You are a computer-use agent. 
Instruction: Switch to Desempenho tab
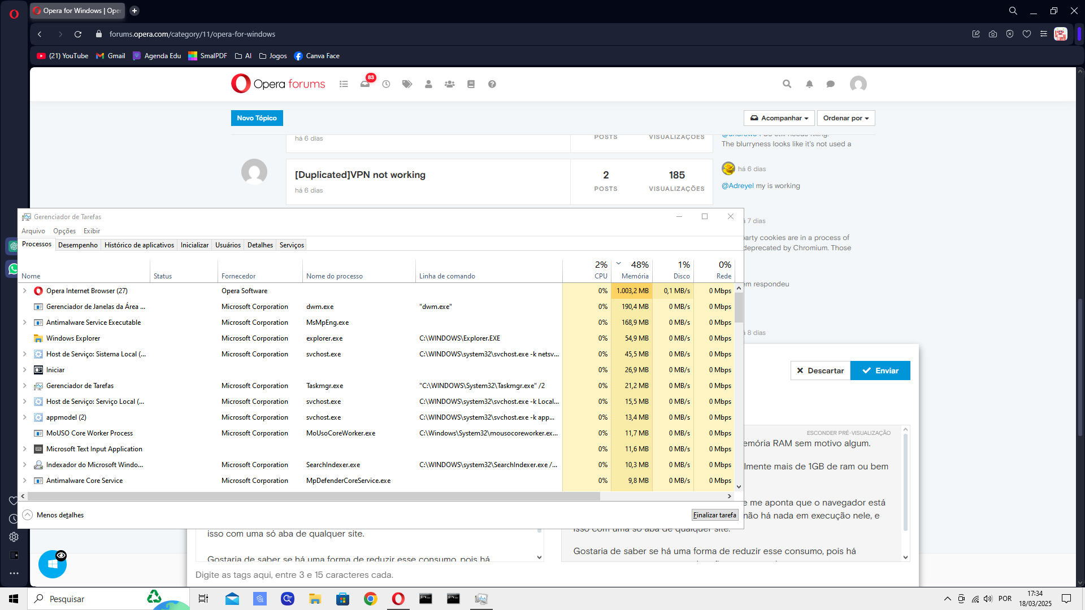(77, 245)
